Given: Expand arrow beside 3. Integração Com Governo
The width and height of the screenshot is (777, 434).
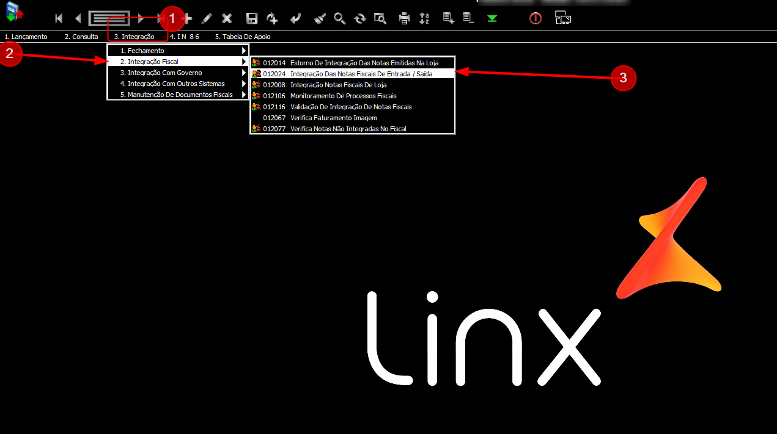Looking at the screenshot, I should (x=244, y=73).
